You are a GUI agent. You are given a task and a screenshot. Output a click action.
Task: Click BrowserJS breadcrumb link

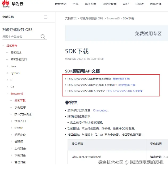coord(113,19)
